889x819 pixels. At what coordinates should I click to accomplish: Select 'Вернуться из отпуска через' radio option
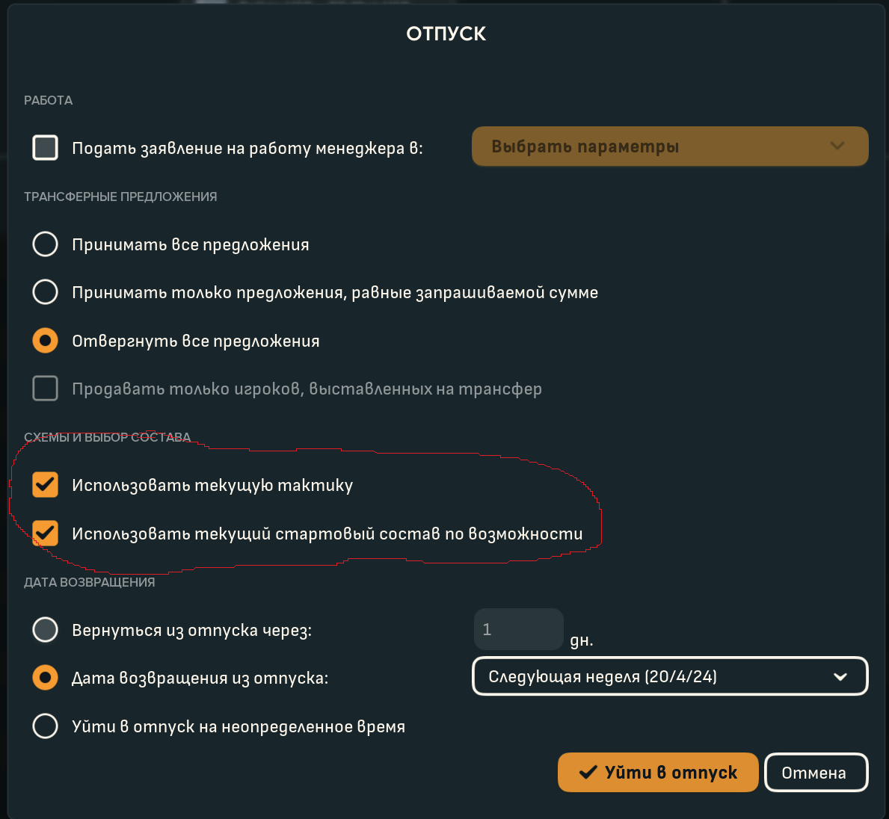(46, 630)
